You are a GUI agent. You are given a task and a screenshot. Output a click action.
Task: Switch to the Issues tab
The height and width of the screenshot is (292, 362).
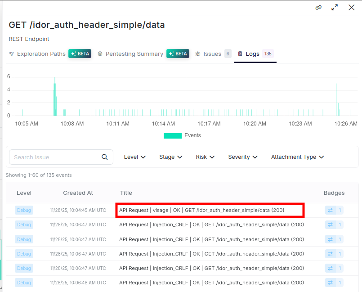tap(212, 54)
